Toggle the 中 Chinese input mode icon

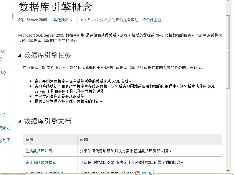(x=144, y=173)
